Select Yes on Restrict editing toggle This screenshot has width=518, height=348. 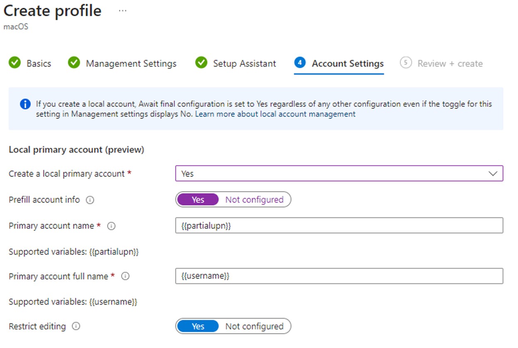tap(198, 326)
